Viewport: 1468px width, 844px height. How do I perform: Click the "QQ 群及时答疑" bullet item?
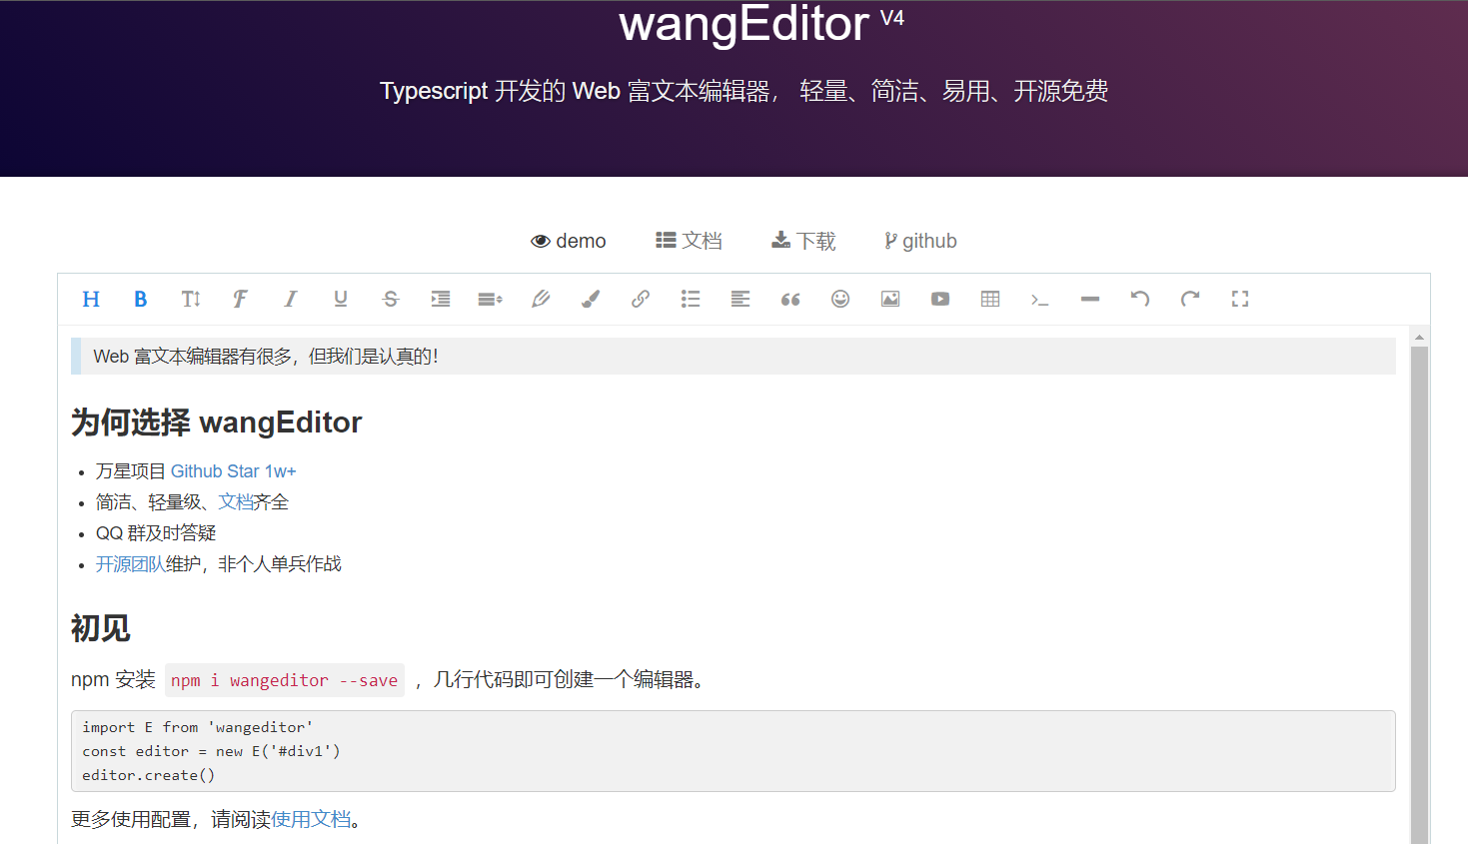(156, 533)
